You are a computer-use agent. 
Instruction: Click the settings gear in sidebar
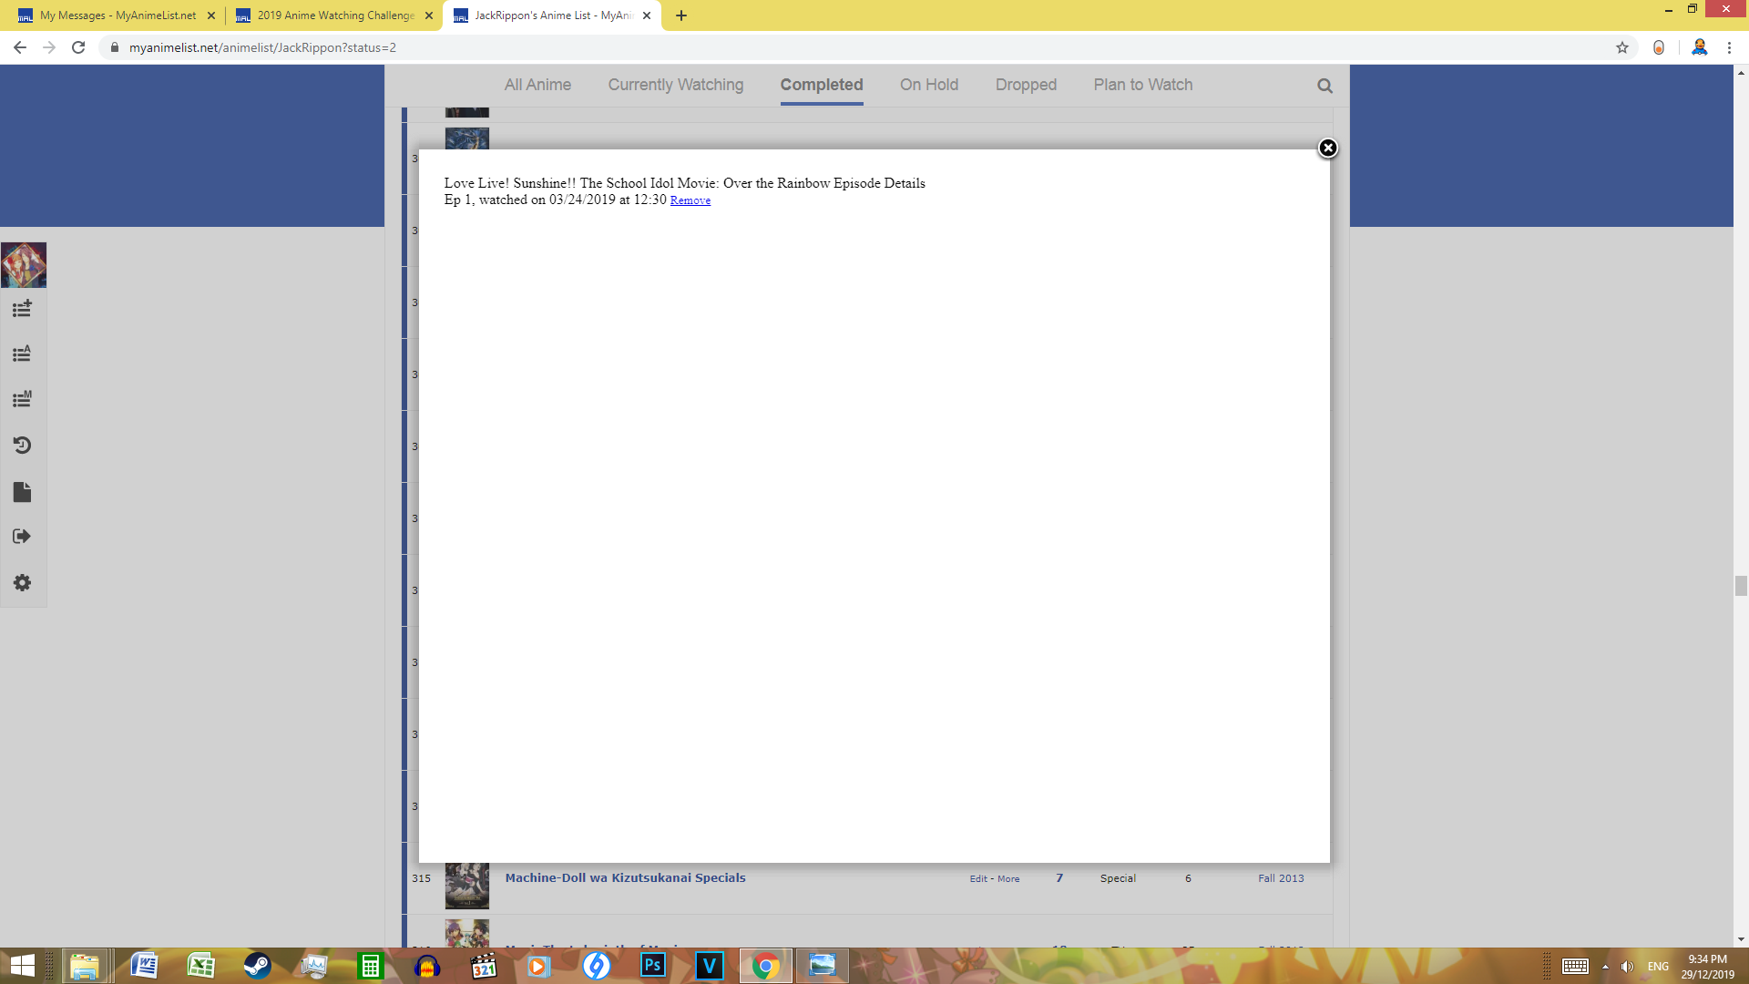(x=22, y=582)
